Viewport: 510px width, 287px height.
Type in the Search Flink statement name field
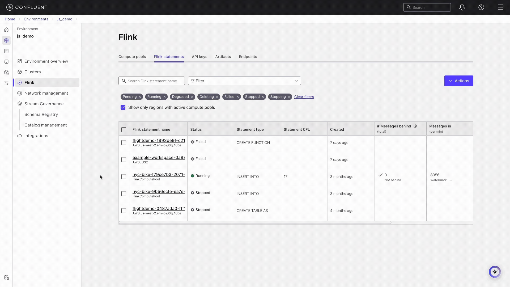tap(151, 81)
